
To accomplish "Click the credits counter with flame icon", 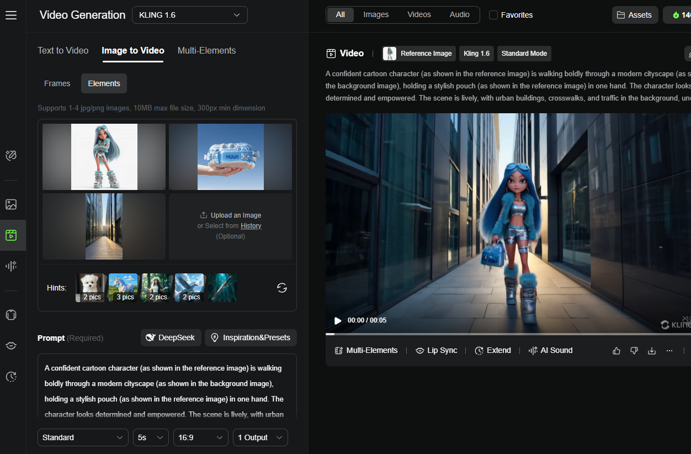I will [677, 15].
